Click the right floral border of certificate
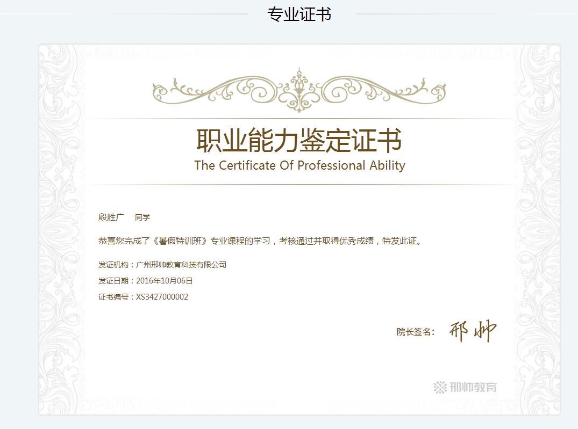Viewport: 578px width, 429px height. click(x=538, y=229)
